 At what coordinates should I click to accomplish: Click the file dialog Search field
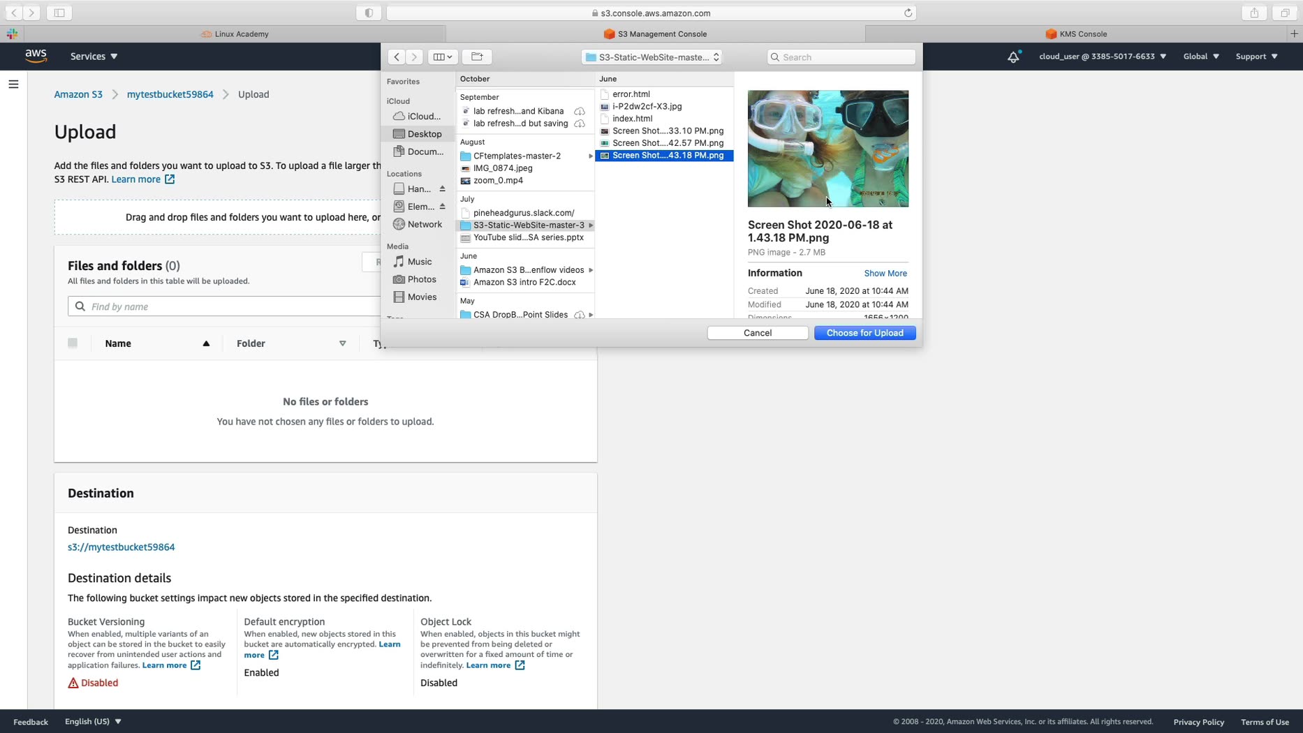(x=841, y=57)
